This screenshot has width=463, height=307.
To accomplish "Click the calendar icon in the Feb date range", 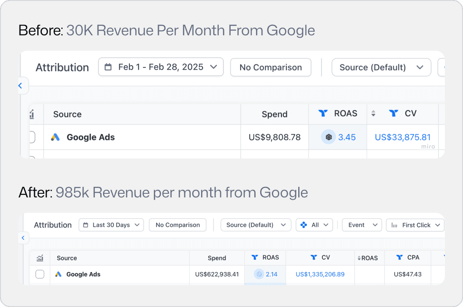I will (x=108, y=67).
